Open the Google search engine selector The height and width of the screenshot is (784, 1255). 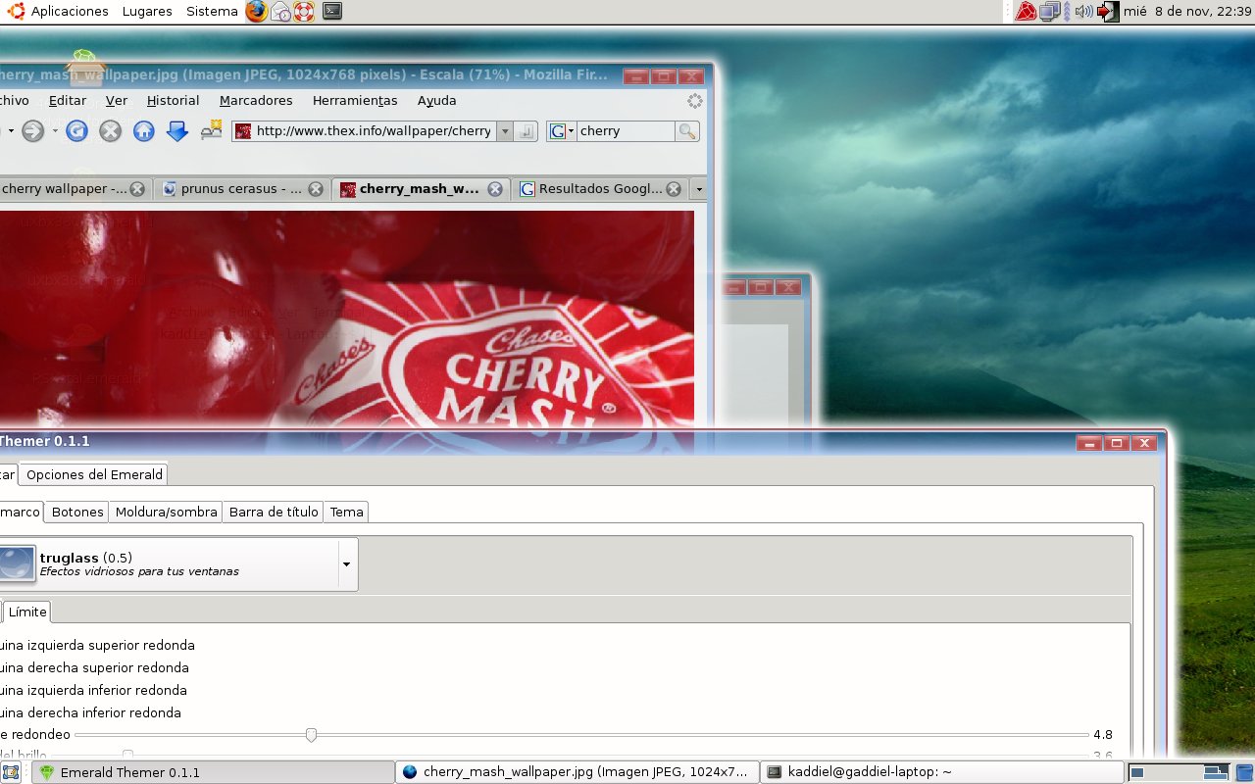click(563, 130)
